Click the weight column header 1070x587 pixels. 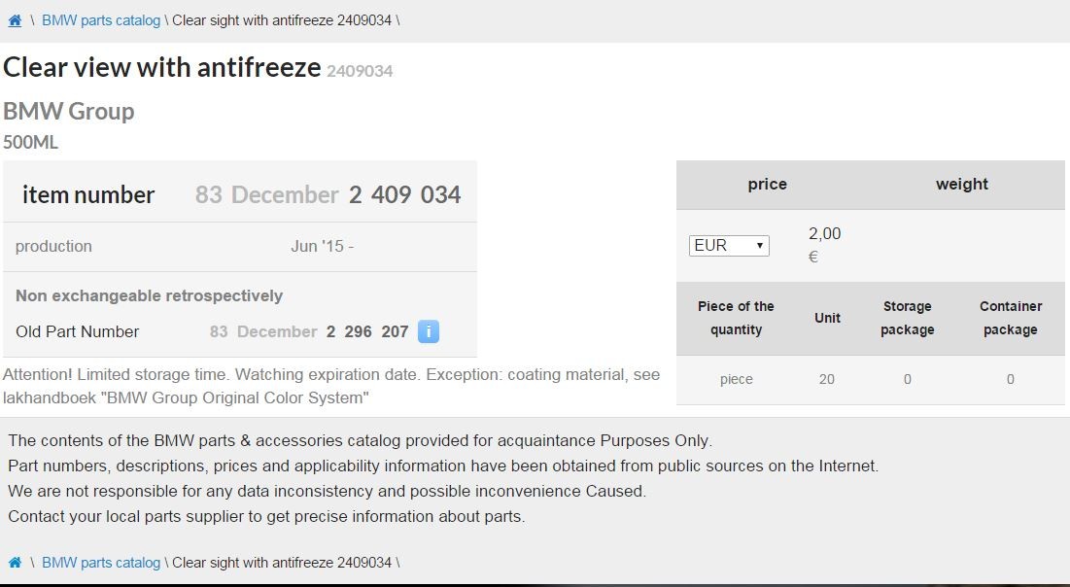pos(961,185)
